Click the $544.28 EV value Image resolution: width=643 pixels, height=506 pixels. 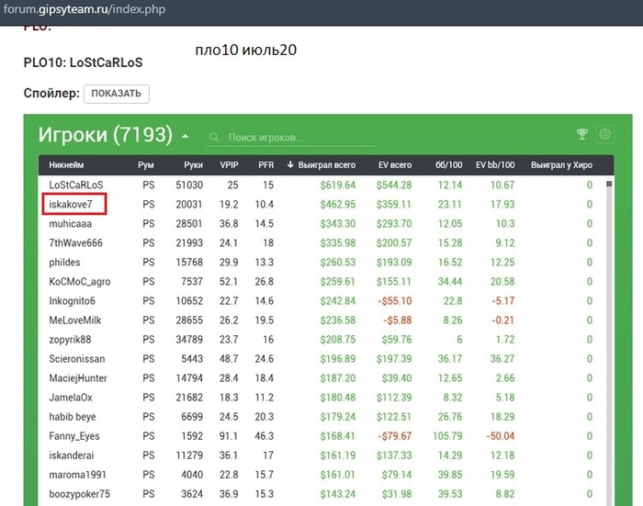(394, 185)
